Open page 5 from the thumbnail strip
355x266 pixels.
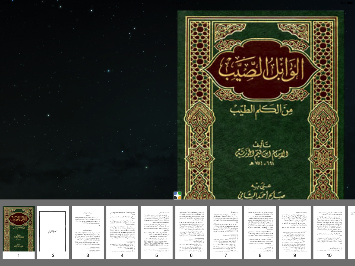click(x=157, y=232)
